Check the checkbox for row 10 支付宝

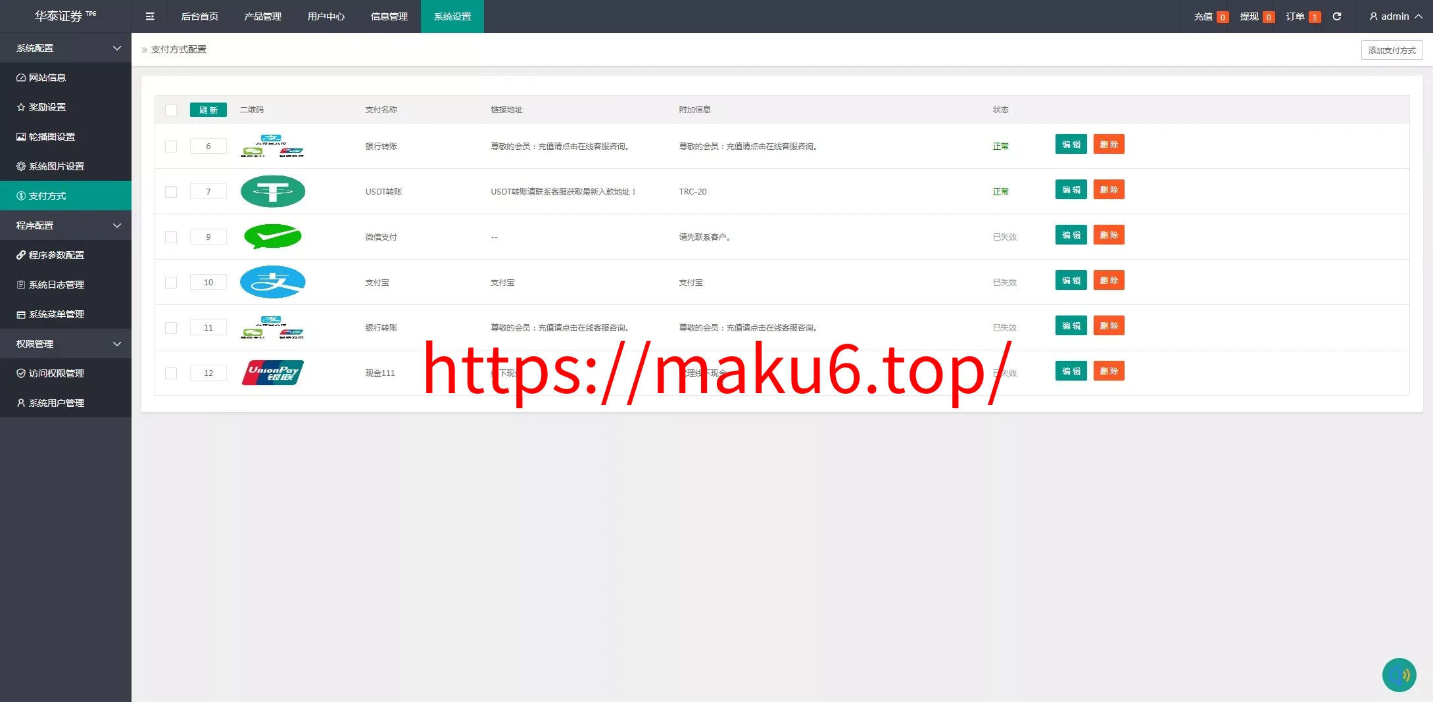[171, 282]
